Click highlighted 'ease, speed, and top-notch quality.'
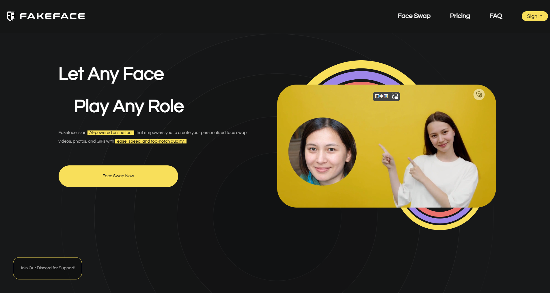Image resolution: width=550 pixels, height=293 pixels. [x=151, y=141]
